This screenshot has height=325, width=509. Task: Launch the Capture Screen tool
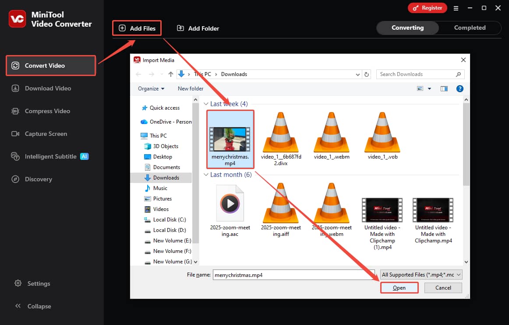click(45, 134)
